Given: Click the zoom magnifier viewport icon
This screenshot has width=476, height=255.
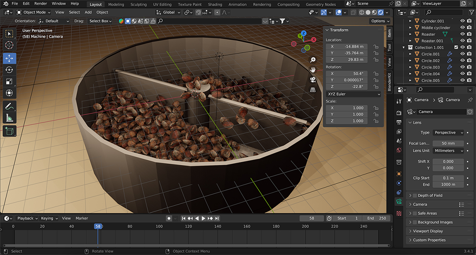Looking at the screenshot, I should (313, 60).
